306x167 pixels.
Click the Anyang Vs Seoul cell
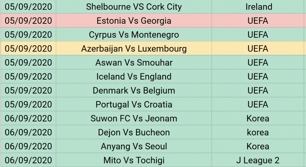tap(134, 146)
